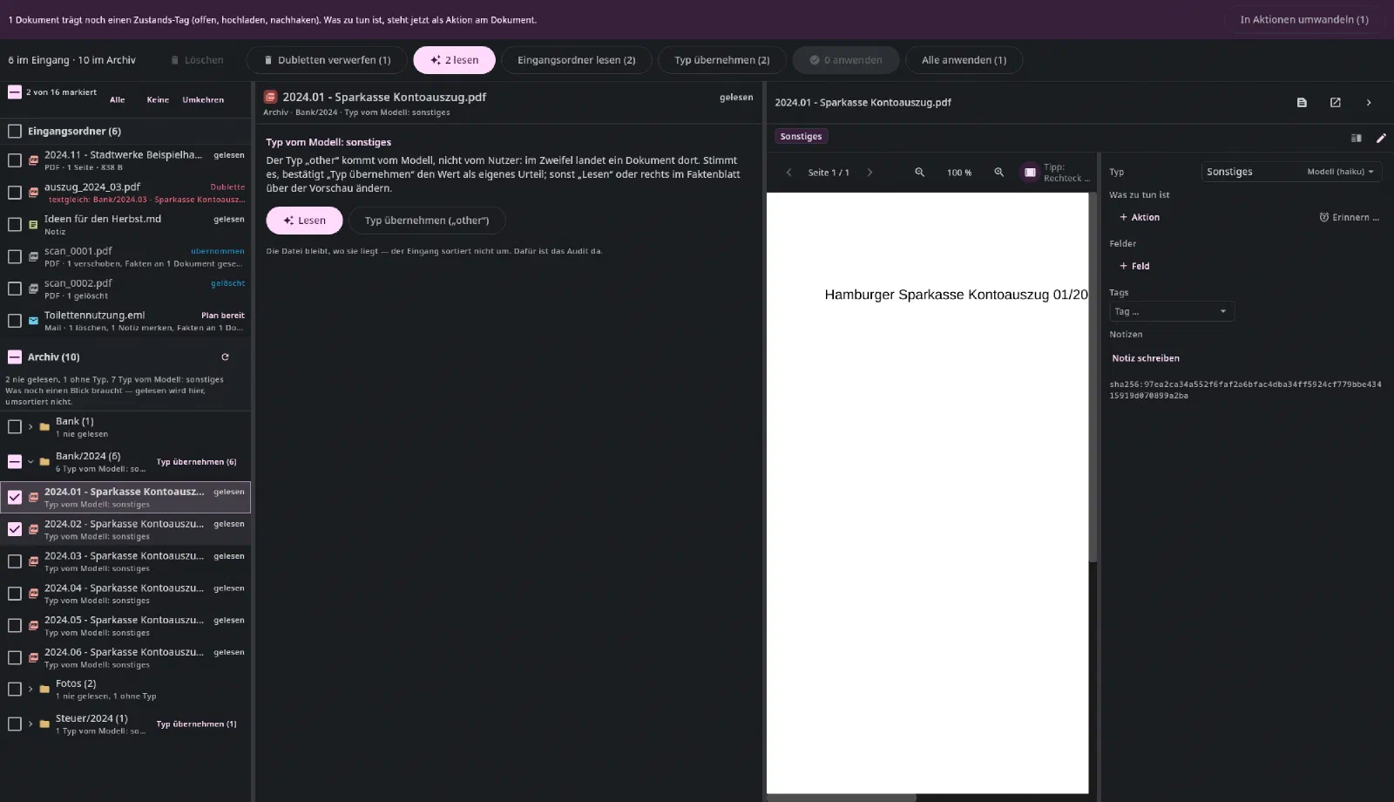Activate the rectangle selection tool icon

tap(1030, 172)
